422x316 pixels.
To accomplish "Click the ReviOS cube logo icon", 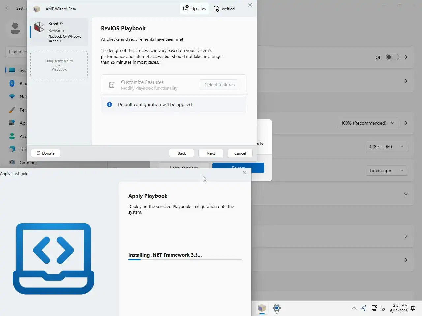I will [x=39, y=27].
